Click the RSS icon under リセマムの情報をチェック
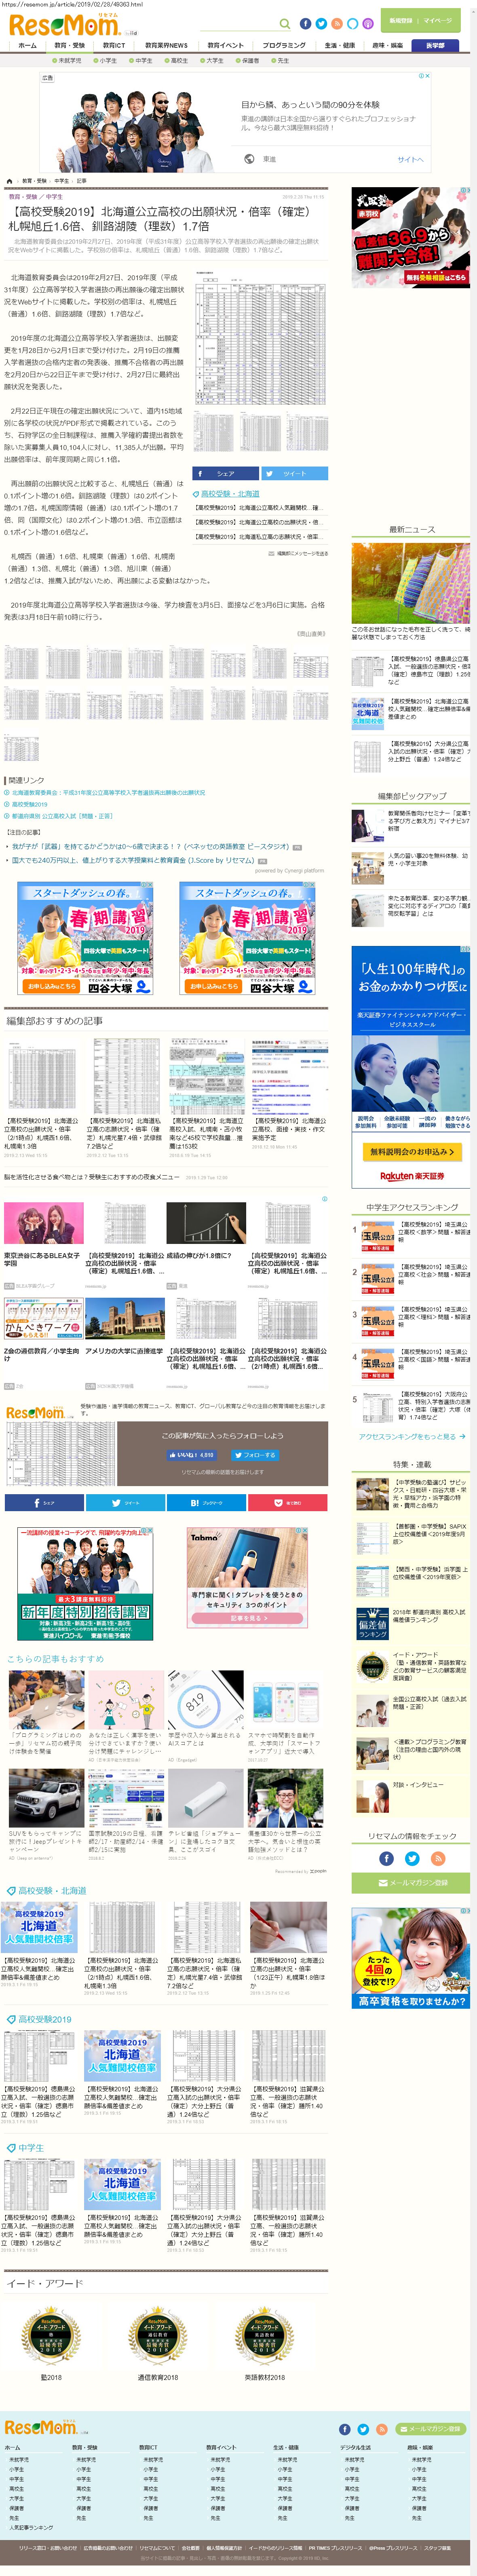 438,1858
